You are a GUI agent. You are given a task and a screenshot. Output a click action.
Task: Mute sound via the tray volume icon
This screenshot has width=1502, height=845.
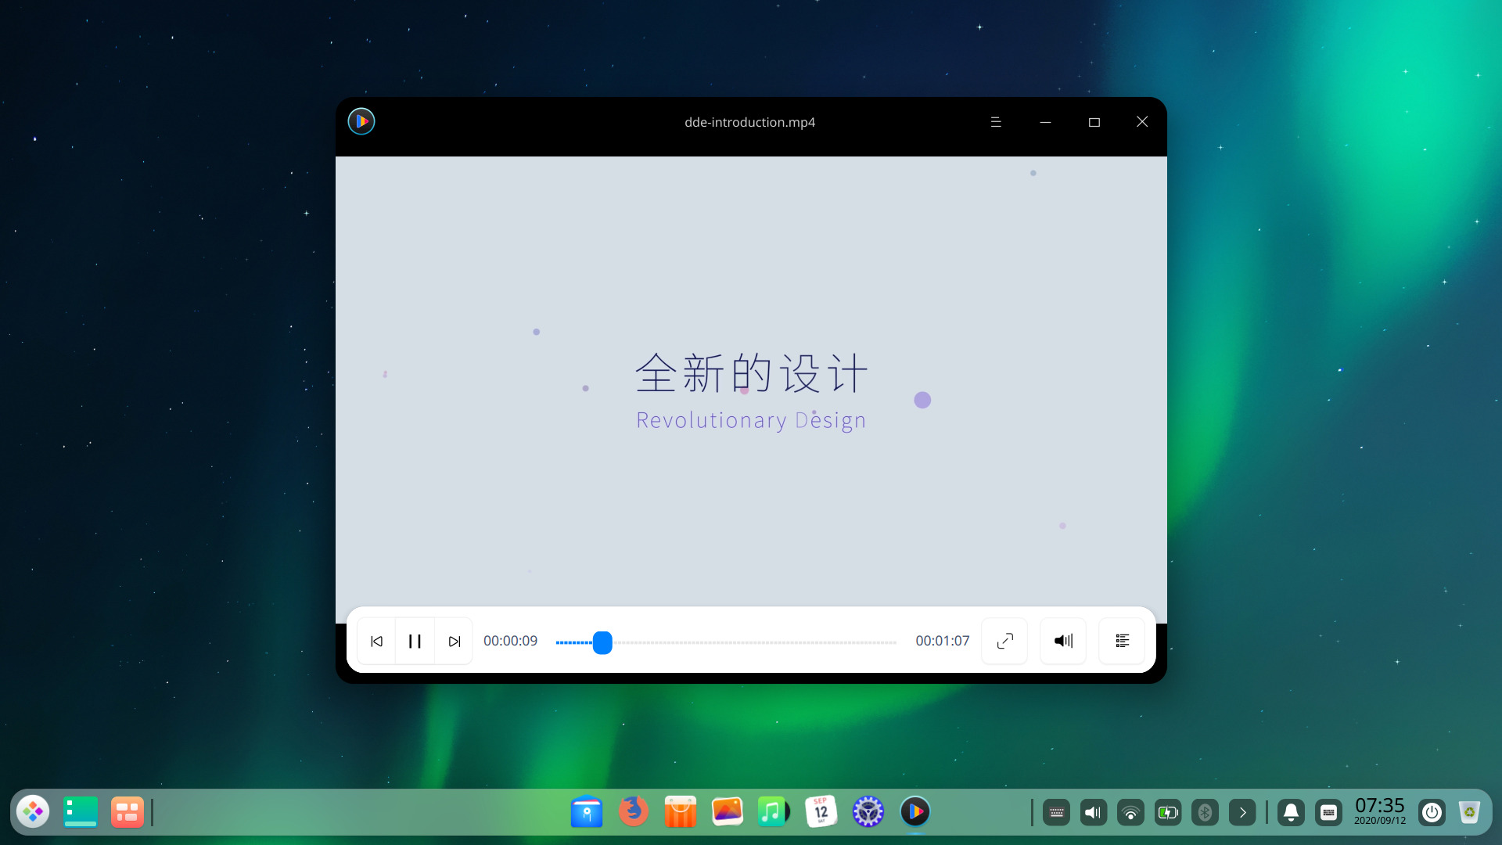[x=1093, y=812]
